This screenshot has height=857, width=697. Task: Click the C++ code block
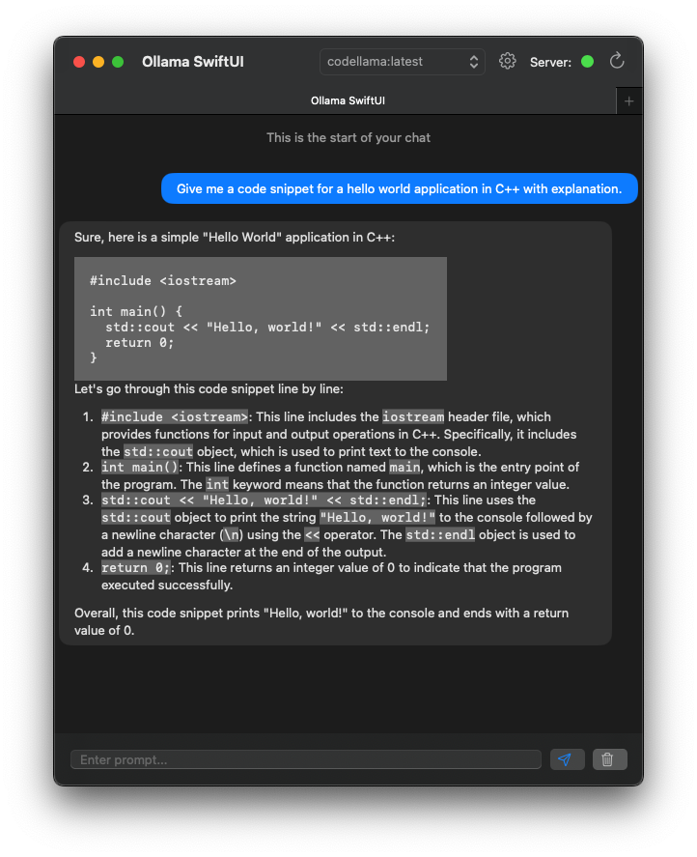pos(261,319)
